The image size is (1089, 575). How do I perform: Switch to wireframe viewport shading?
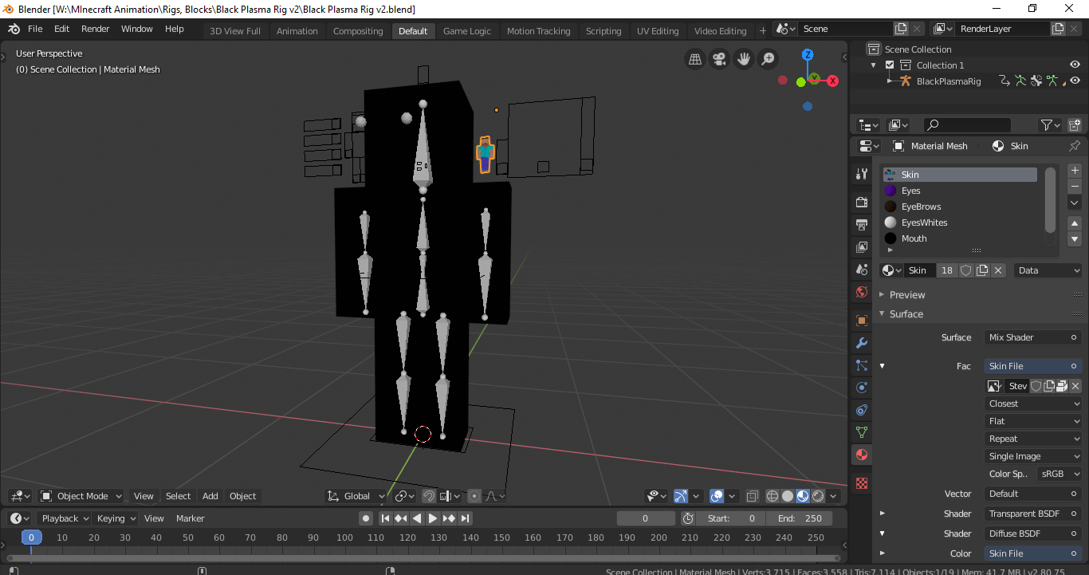[772, 496]
